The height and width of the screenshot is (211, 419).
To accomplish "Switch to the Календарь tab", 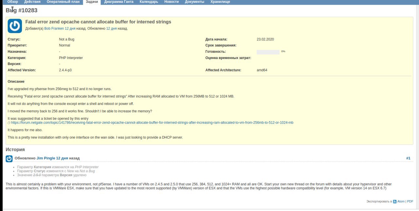I will point(149,2).
